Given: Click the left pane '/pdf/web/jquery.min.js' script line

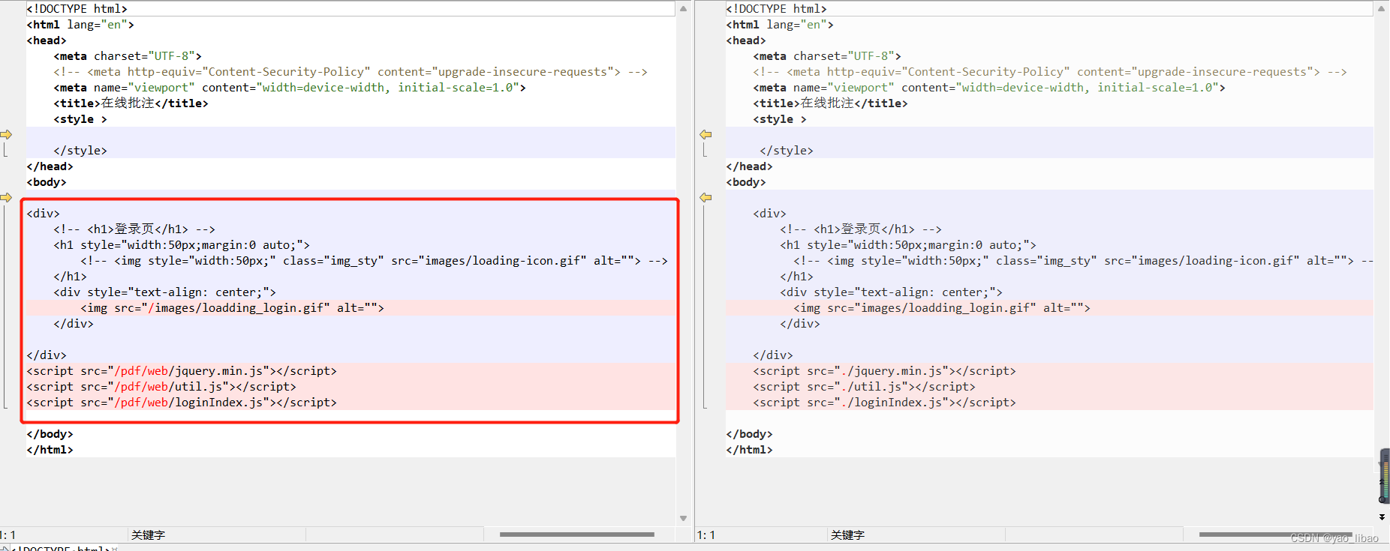Looking at the screenshot, I should (182, 371).
